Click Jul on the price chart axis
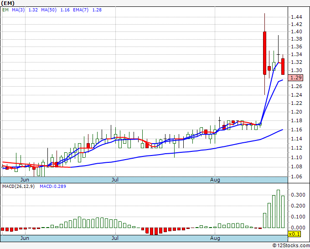The height and width of the screenshot is (249, 310). (115, 180)
